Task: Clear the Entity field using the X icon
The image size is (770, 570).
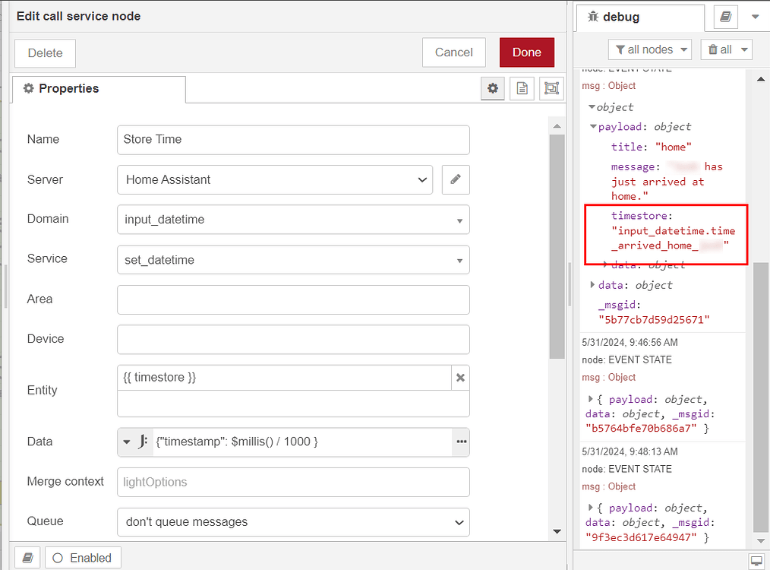Action: (460, 376)
